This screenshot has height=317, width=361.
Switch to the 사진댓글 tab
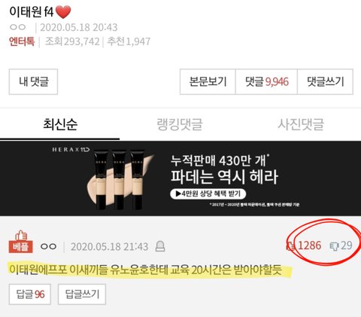(x=300, y=124)
